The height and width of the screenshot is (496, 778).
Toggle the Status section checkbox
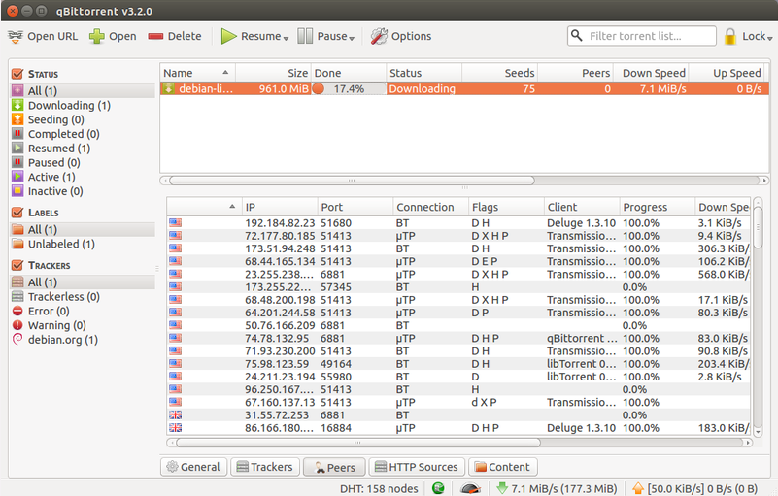[x=17, y=74]
